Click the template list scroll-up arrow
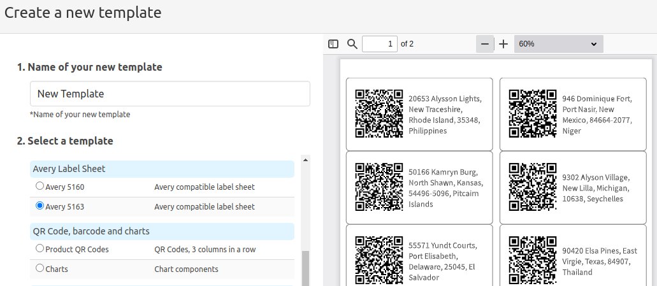Image resolution: width=657 pixels, height=286 pixels. coord(305,160)
